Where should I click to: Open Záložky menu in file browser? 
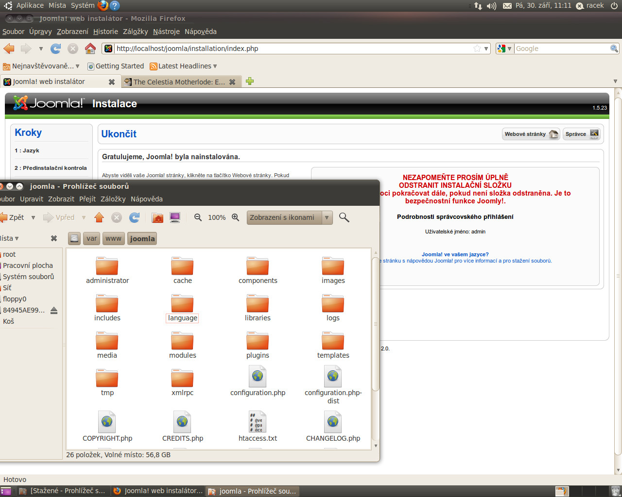pos(113,199)
